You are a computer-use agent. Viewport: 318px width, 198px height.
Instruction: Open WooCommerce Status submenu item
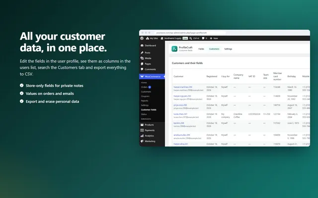[144, 114]
